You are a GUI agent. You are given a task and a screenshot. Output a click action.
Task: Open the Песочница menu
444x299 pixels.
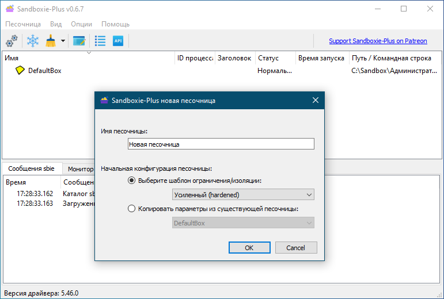click(x=23, y=24)
